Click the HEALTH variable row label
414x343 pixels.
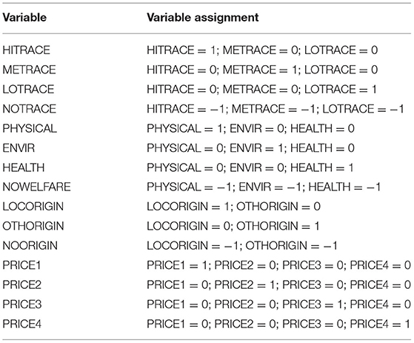tap(24, 167)
